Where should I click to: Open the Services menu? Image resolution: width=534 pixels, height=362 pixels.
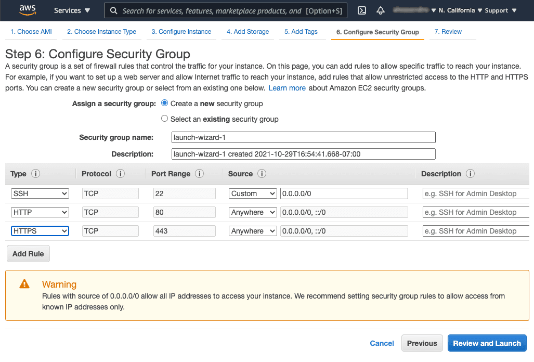(x=72, y=10)
